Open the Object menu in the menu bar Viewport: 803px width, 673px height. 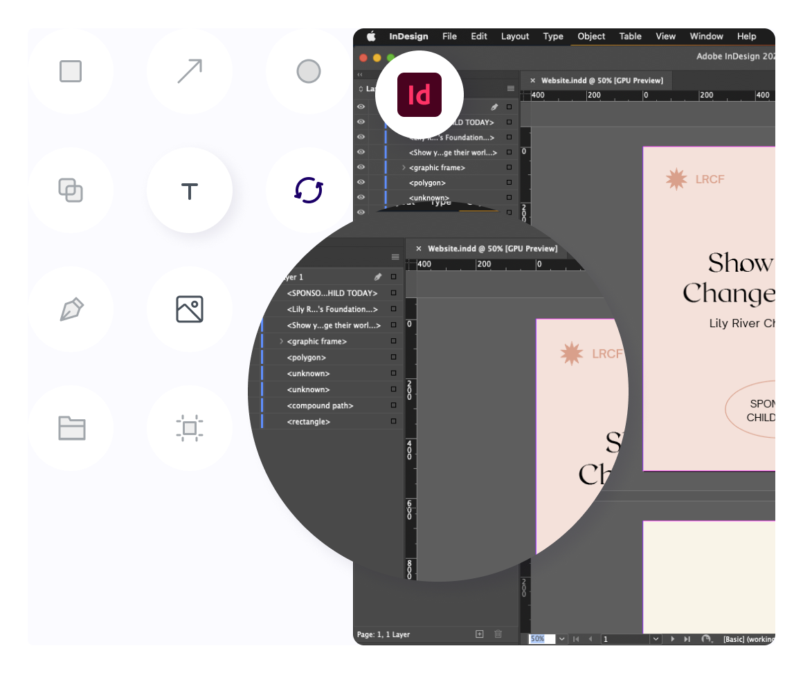click(591, 36)
